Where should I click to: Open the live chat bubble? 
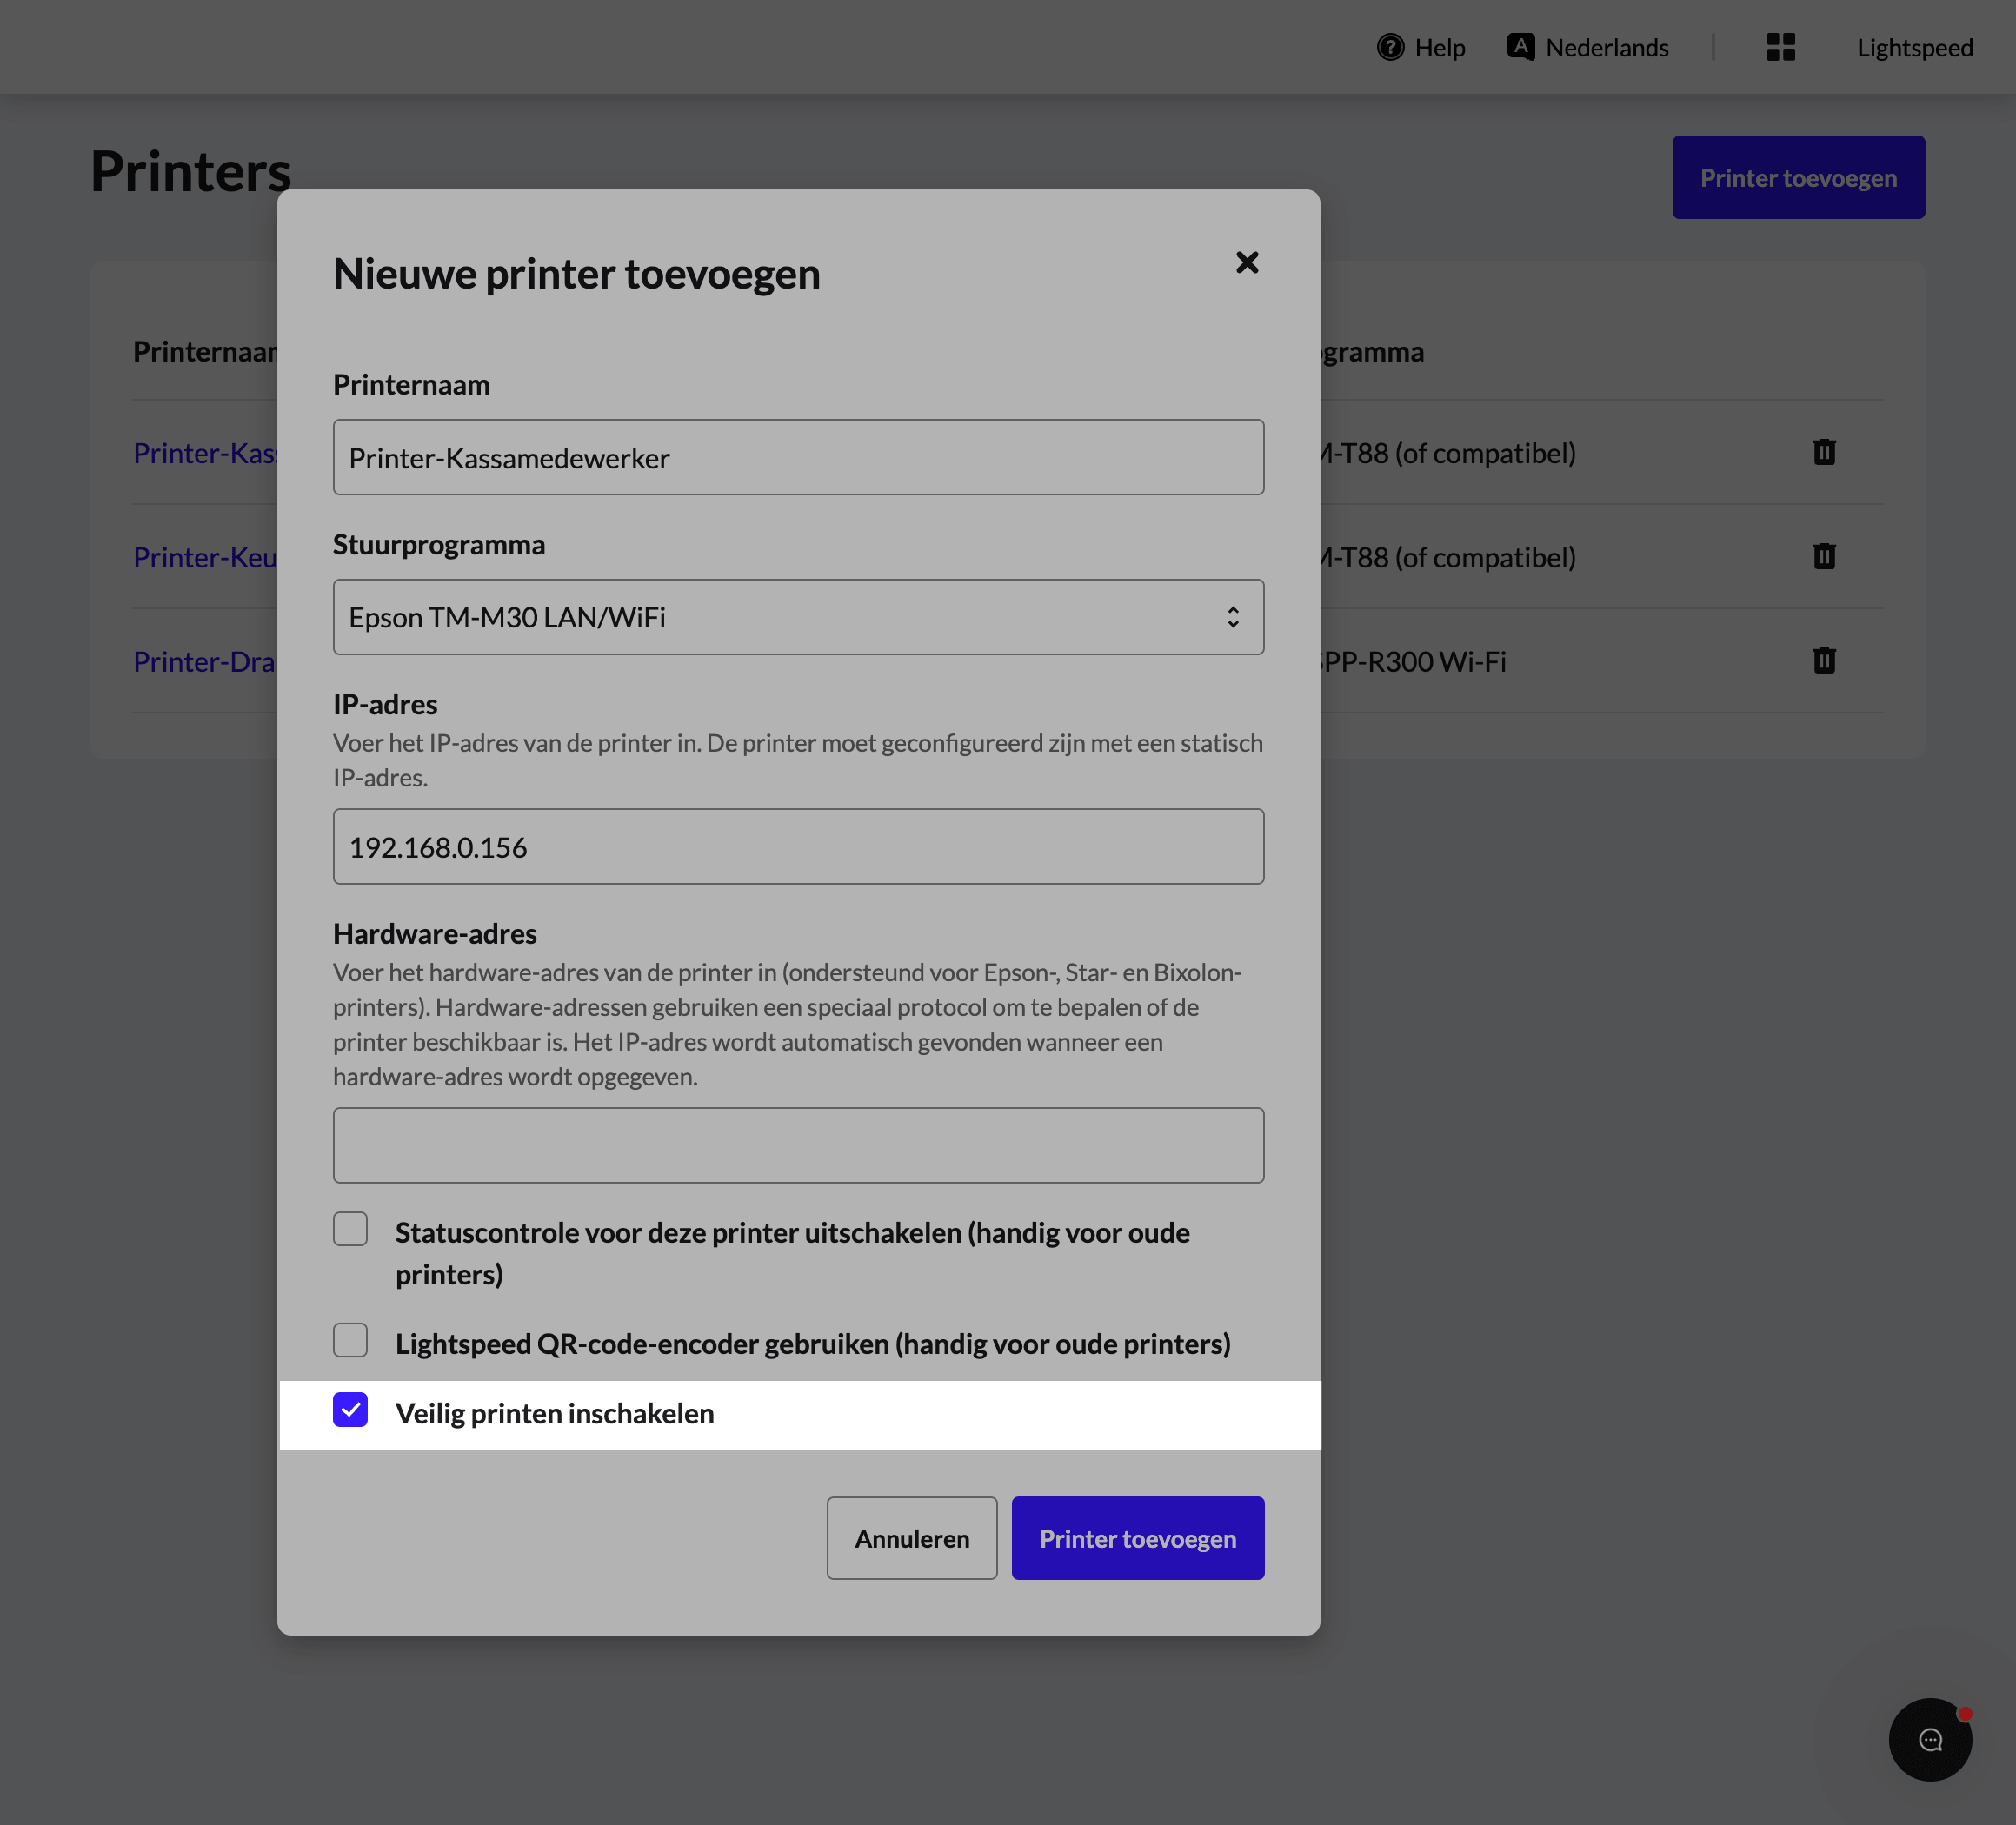click(x=1930, y=1739)
